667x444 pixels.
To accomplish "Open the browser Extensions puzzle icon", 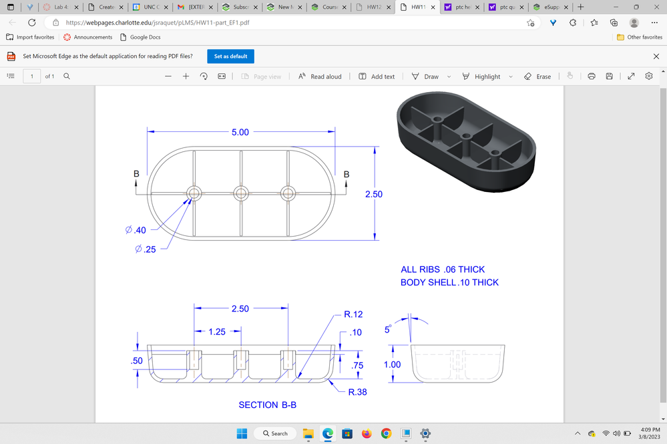I will (573, 23).
